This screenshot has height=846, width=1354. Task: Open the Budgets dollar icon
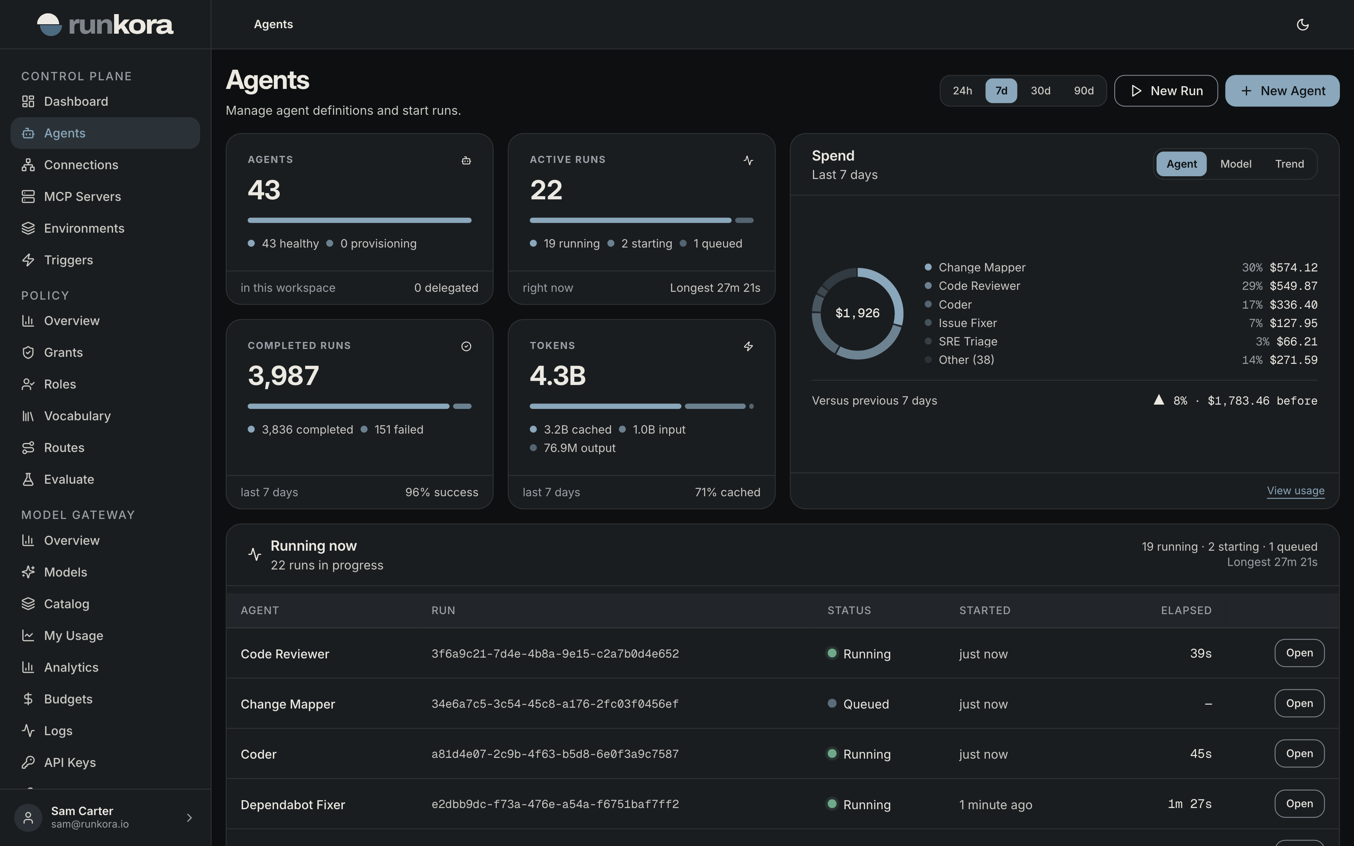pos(28,699)
